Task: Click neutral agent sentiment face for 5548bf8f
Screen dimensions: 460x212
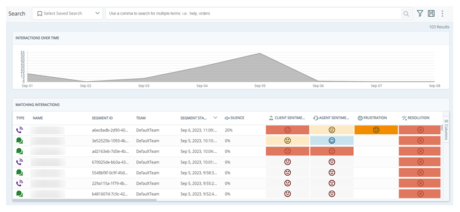Action: (x=332, y=172)
